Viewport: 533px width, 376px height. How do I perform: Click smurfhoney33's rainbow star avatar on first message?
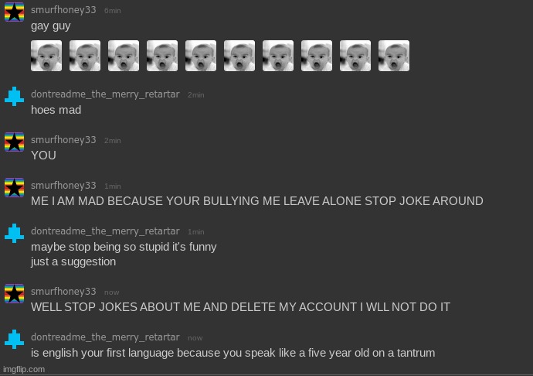point(14,12)
